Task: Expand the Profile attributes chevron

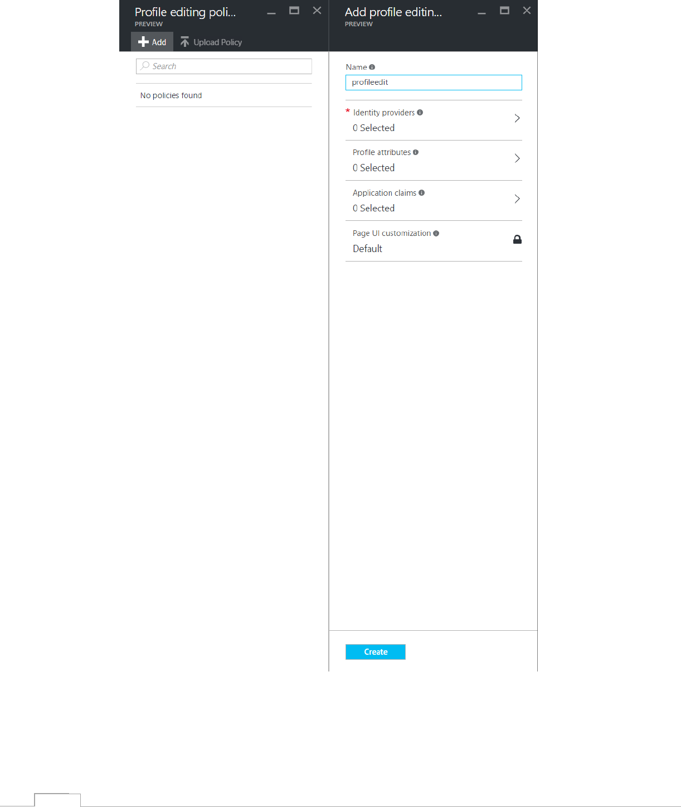Action: (x=517, y=158)
